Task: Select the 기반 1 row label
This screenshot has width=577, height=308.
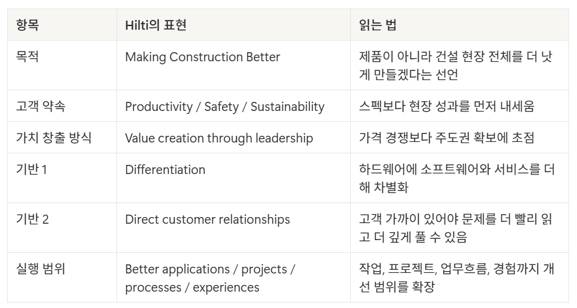Action: click(32, 169)
